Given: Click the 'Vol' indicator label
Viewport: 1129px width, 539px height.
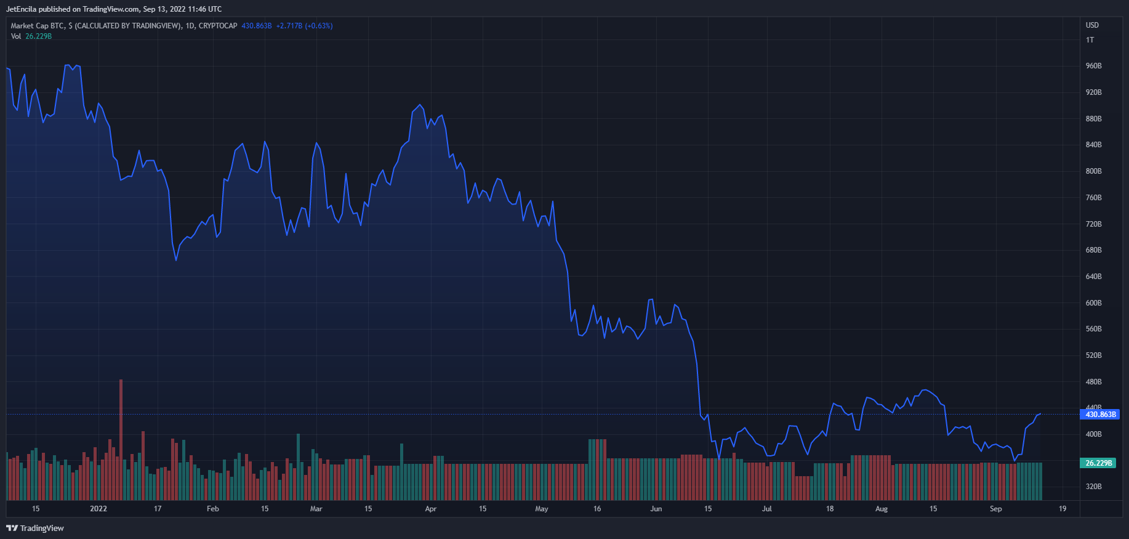Looking at the screenshot, I should [16, 36].
